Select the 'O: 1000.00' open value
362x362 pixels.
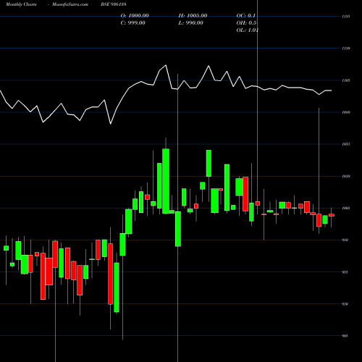135,16
